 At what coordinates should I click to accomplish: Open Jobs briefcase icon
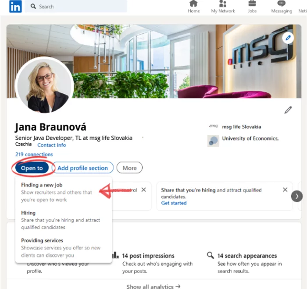[x=252, y=4]
